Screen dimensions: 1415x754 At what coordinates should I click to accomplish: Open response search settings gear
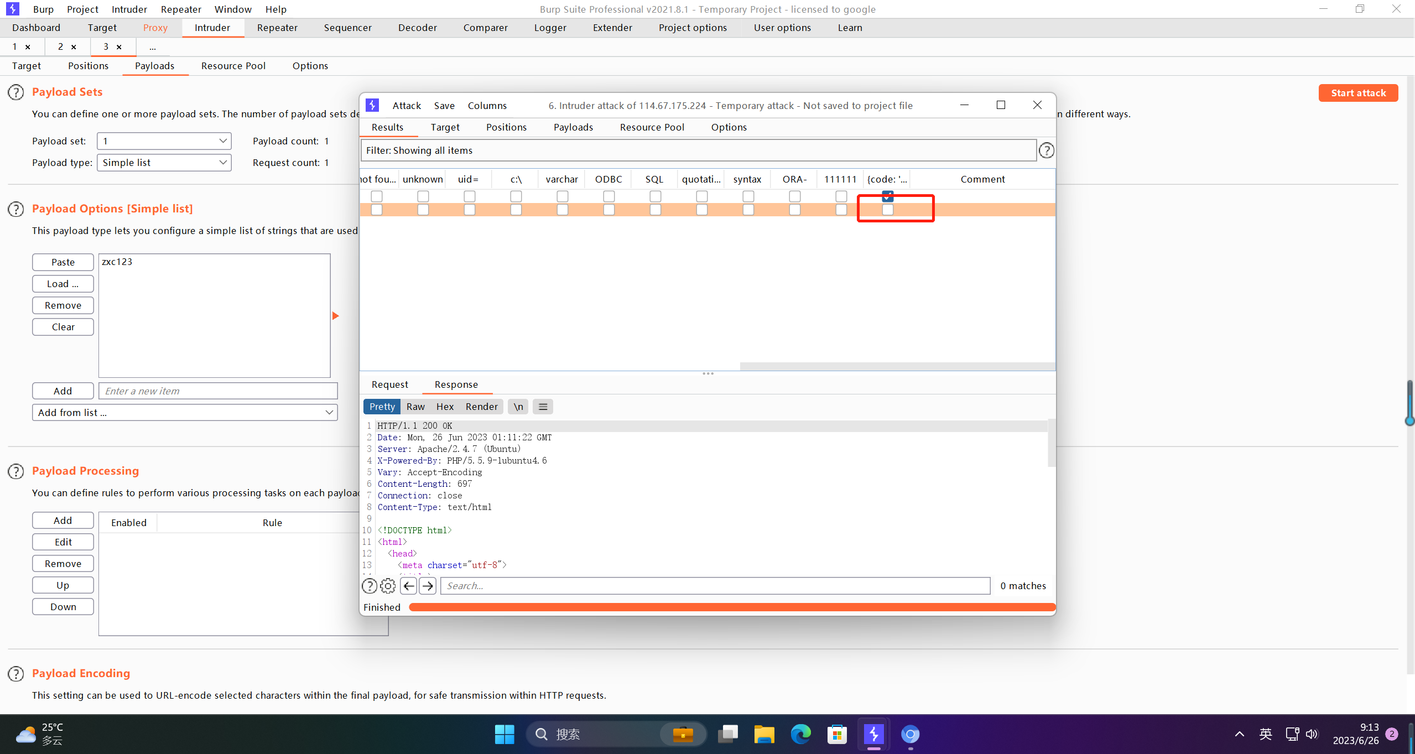[x=388, y=586]
